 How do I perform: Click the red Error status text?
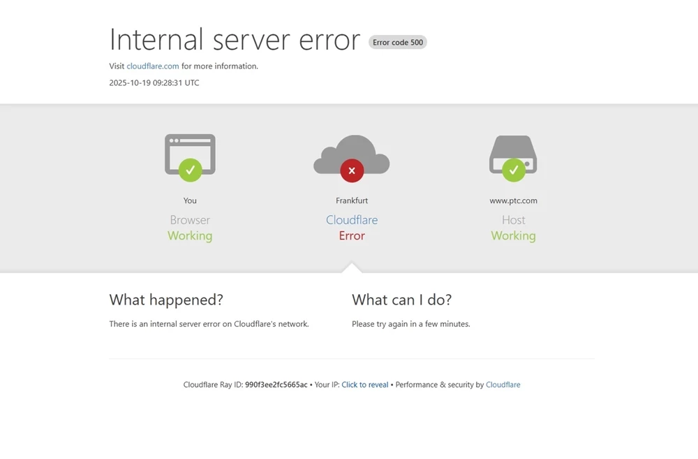click(x=352, y=235)
